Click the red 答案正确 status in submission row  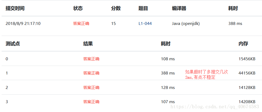81,24
